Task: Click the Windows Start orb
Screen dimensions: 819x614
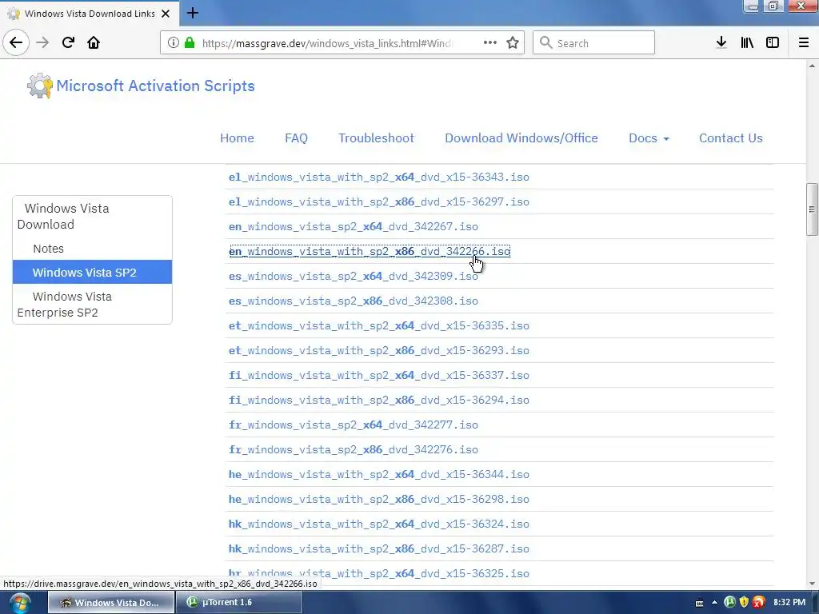Action: [x=20, y=603]
